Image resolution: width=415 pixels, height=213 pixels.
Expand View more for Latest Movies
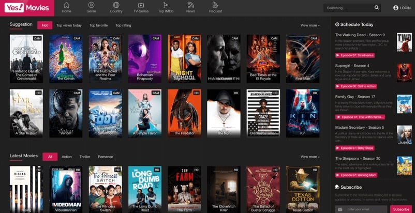tap(309, 157)
